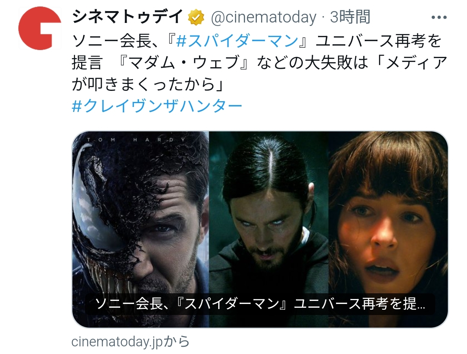Click the gold verified badge
The width and height of the screenshot is (467, 354).
click(196, 17)
